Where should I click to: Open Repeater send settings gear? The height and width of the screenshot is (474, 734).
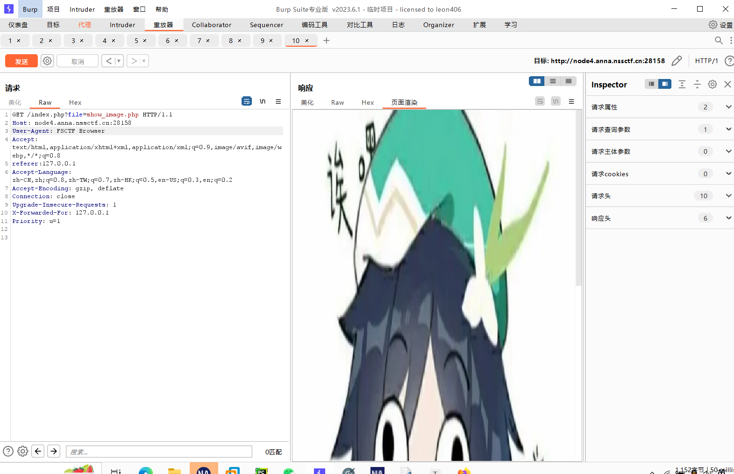(47, 61)
